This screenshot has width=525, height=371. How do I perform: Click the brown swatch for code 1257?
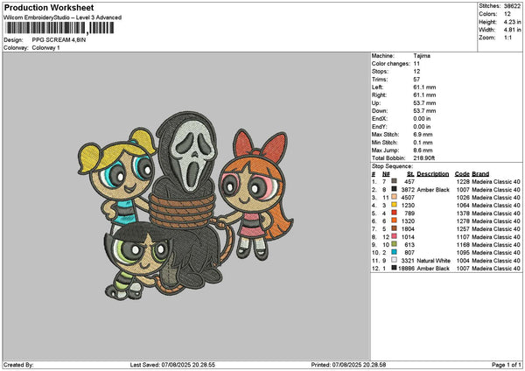point(395,228)
